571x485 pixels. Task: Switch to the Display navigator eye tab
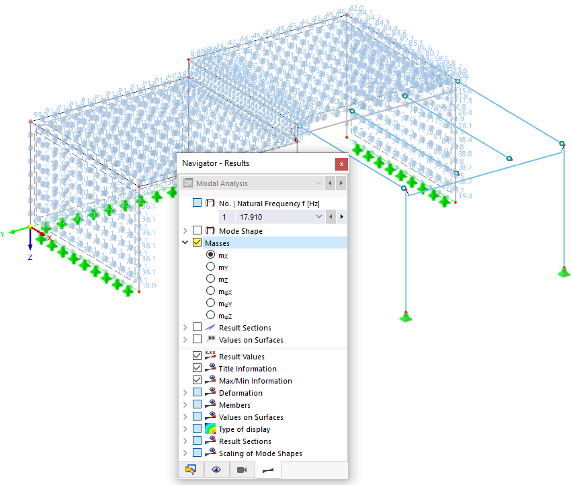point(216,470)
